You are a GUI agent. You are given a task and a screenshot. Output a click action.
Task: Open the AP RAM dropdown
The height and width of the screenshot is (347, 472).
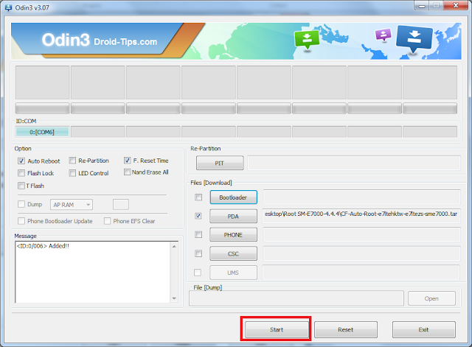[x=72, y=205]
